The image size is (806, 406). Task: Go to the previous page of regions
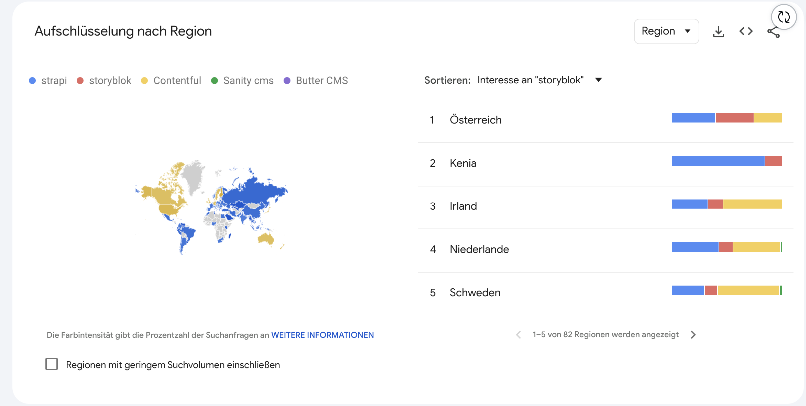(x=518, y=335)
